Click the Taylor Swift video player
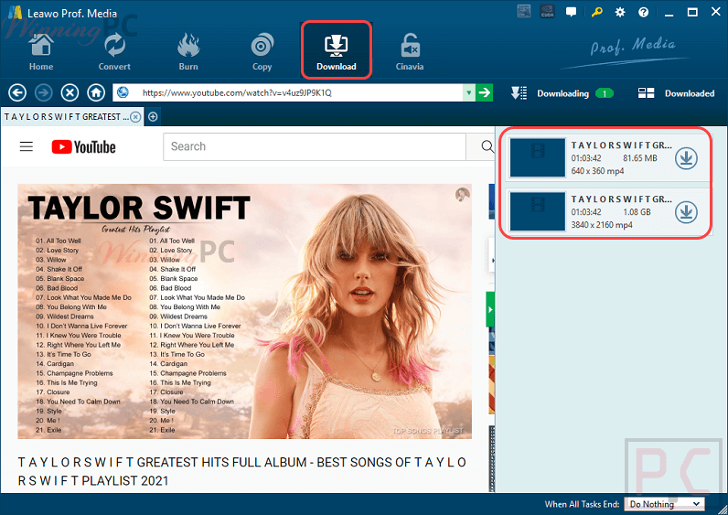Screen dimensions: 728x515 point(245,311)
